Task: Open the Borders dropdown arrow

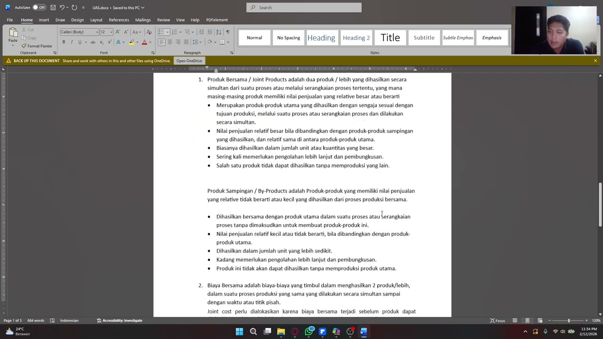Action: click(x=228, y=42)
